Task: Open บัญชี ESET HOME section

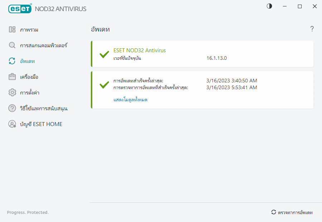Action: point(41,124)
